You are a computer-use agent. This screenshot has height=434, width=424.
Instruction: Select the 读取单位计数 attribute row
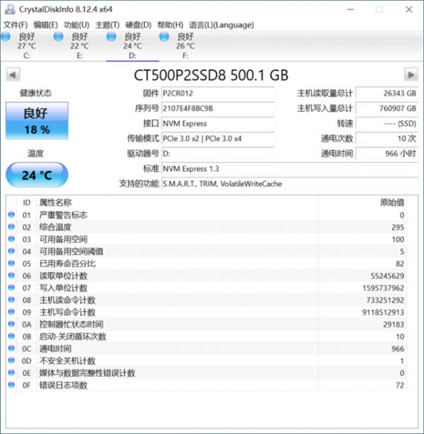tap(206, 276)
